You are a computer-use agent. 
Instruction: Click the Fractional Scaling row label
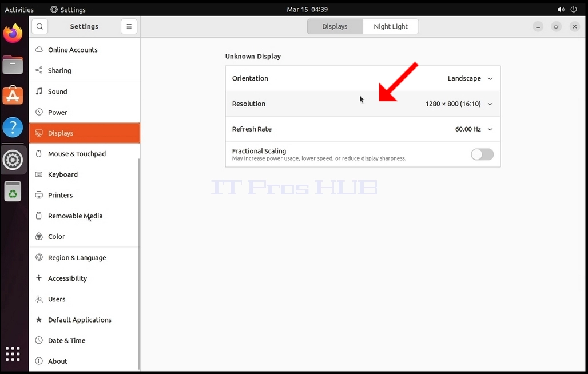point(259,151)
